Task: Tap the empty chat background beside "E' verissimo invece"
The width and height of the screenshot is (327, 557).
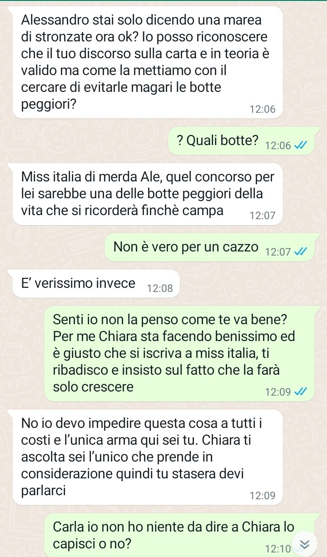Action: point(250,284)
